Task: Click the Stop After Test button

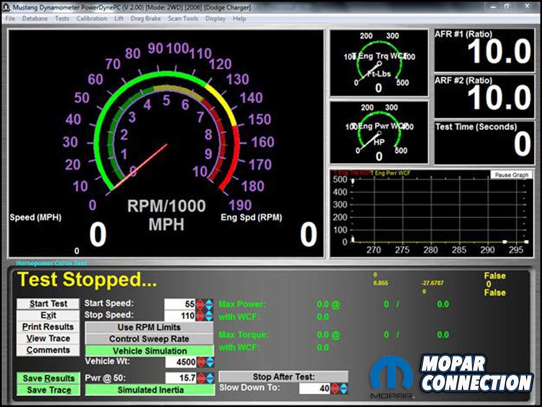Action: click(x=283, y=376)
